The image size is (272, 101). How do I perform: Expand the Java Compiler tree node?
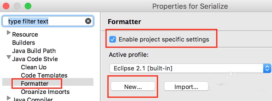click(9, 98)
